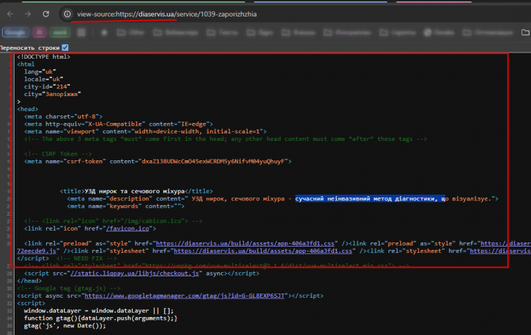Image resolution: width=531 pixels, height=335 pixels.
Task: Click the title text "УЗД нирок та сечового міхура"
Action: [134, 191]
